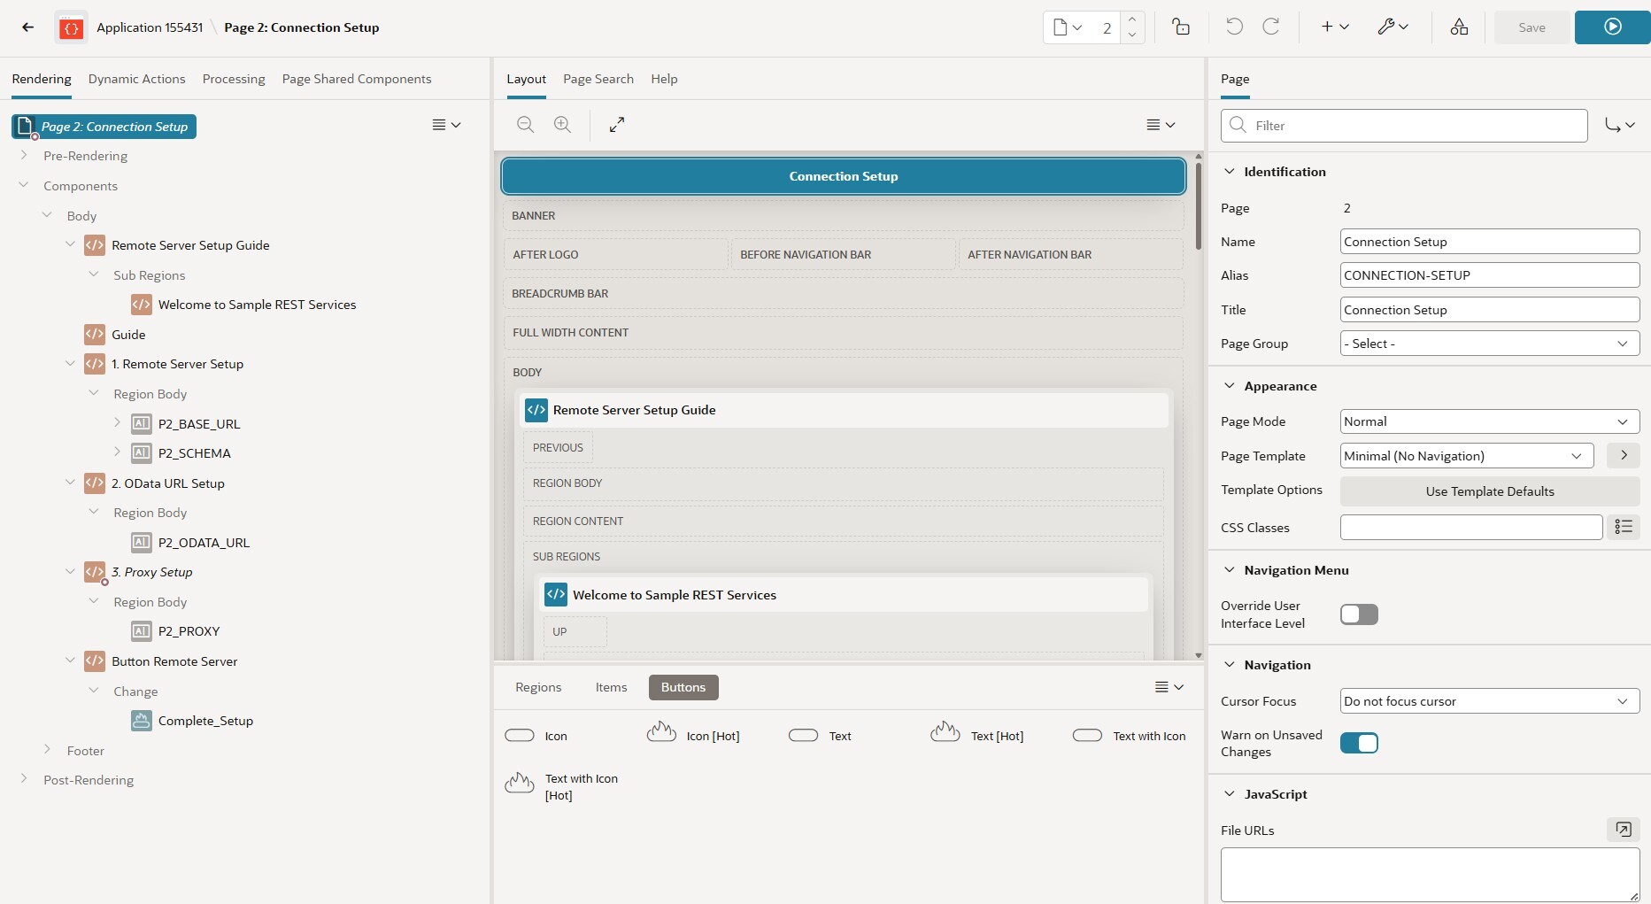This screenshot has height=904, width=1651.
Task: Zoom out the layout view
Action: [526, 125]
